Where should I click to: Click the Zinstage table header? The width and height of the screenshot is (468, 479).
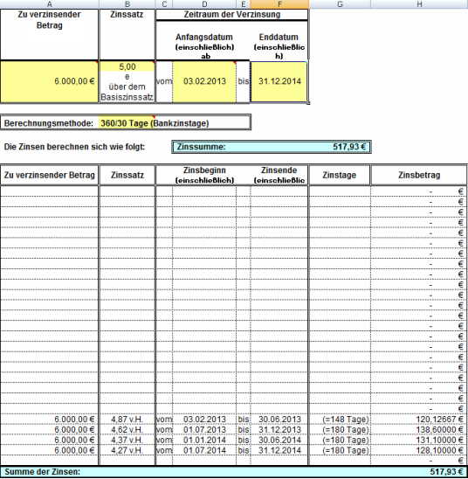[x=340, y=175]
